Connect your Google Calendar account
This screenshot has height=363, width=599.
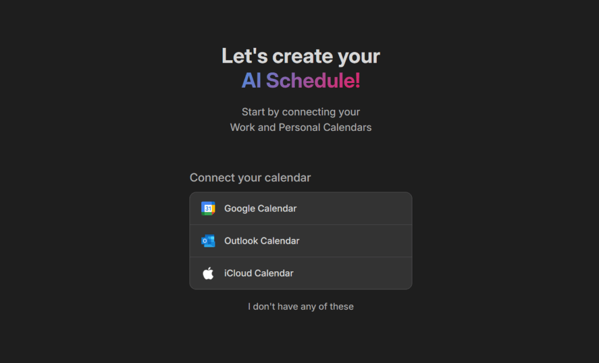pos(301,208)
